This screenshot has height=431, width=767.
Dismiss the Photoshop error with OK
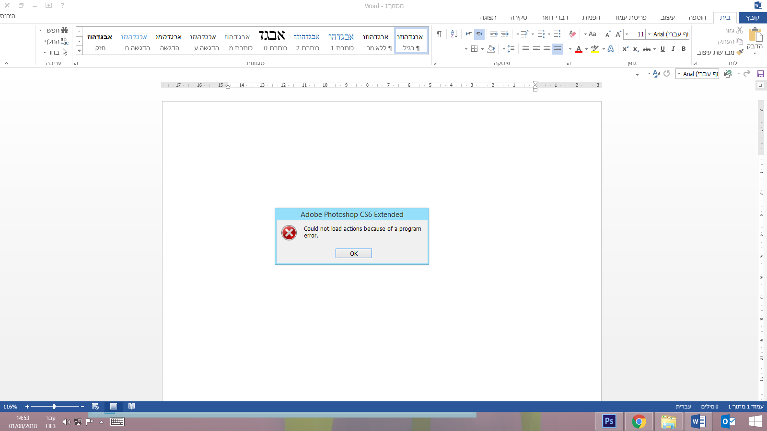pos(354,253)
